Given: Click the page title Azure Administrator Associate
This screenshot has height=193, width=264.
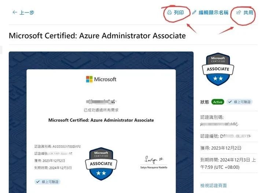Looking at the screenshot, I should point(97,36).
